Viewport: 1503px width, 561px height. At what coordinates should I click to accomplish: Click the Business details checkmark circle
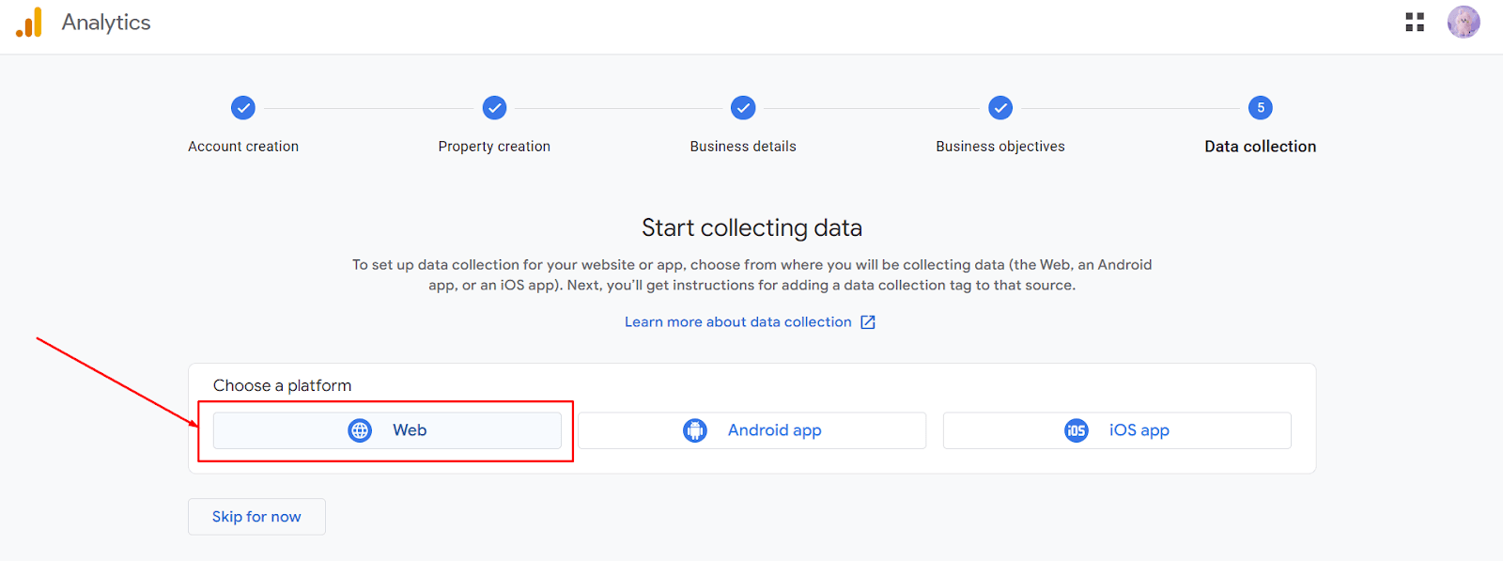click(742, 107)
